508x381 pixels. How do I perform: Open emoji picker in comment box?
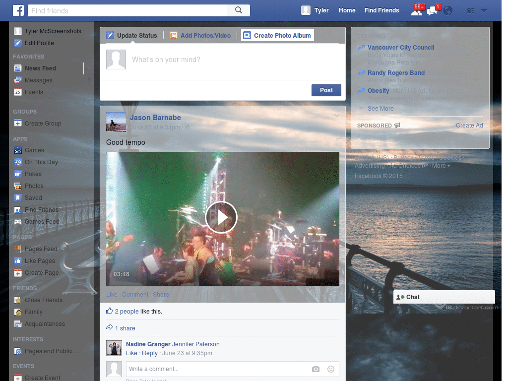click(331, 369)
